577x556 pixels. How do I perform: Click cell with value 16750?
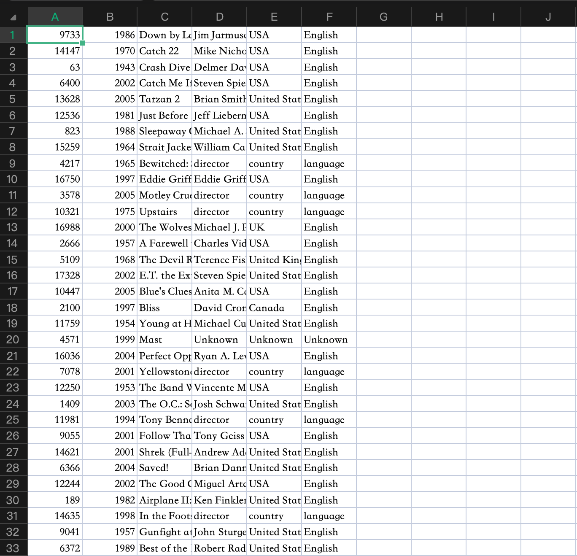(55, 179)
